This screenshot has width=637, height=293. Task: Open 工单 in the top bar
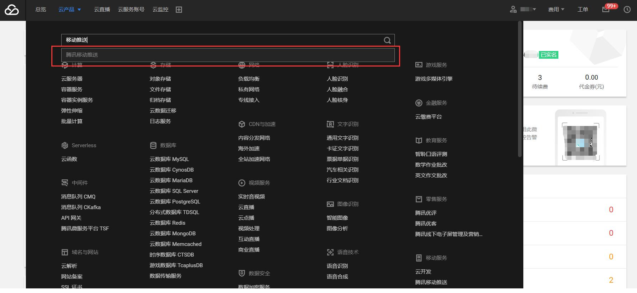(582, 10)
